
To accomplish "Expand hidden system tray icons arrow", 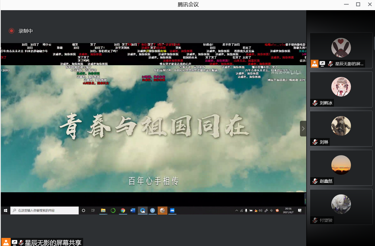I will (237, 211).
